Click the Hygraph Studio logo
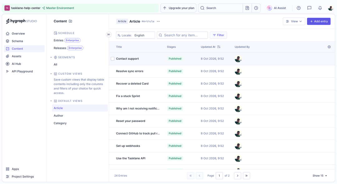The height and width of the screenshot is (184, 337). pos(21,21)
